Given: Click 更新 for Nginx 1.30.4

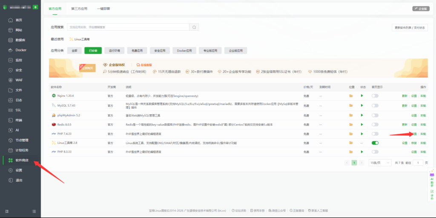Looking at the screenshot, I should [404, 96].
